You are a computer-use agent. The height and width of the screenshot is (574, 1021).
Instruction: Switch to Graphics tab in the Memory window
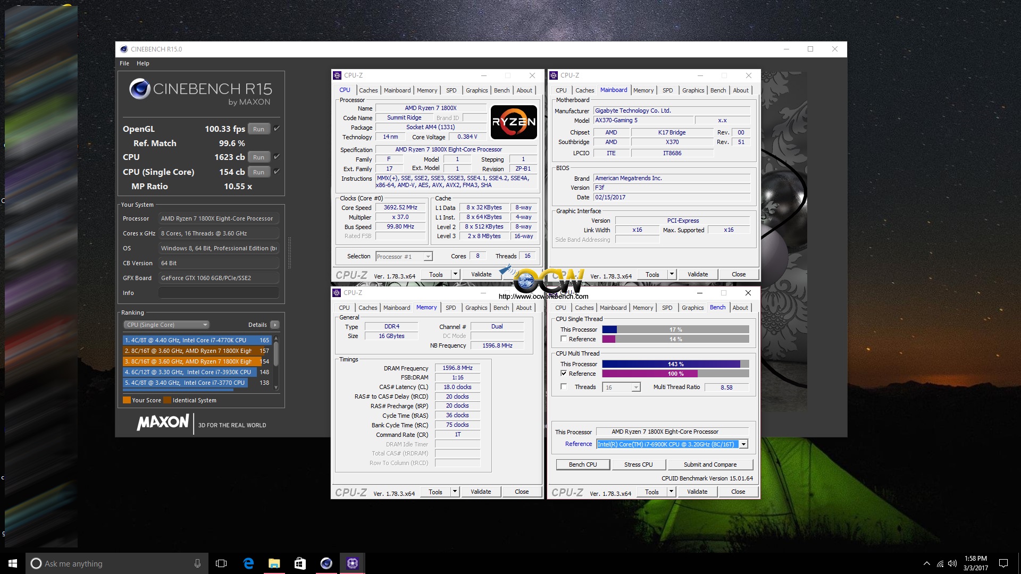click(x=476, y=308)
